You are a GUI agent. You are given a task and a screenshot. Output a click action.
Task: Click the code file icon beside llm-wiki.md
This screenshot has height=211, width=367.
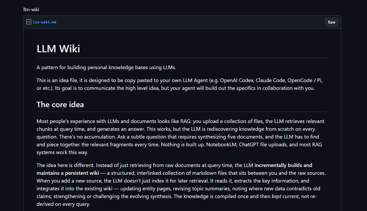(29, 22)
